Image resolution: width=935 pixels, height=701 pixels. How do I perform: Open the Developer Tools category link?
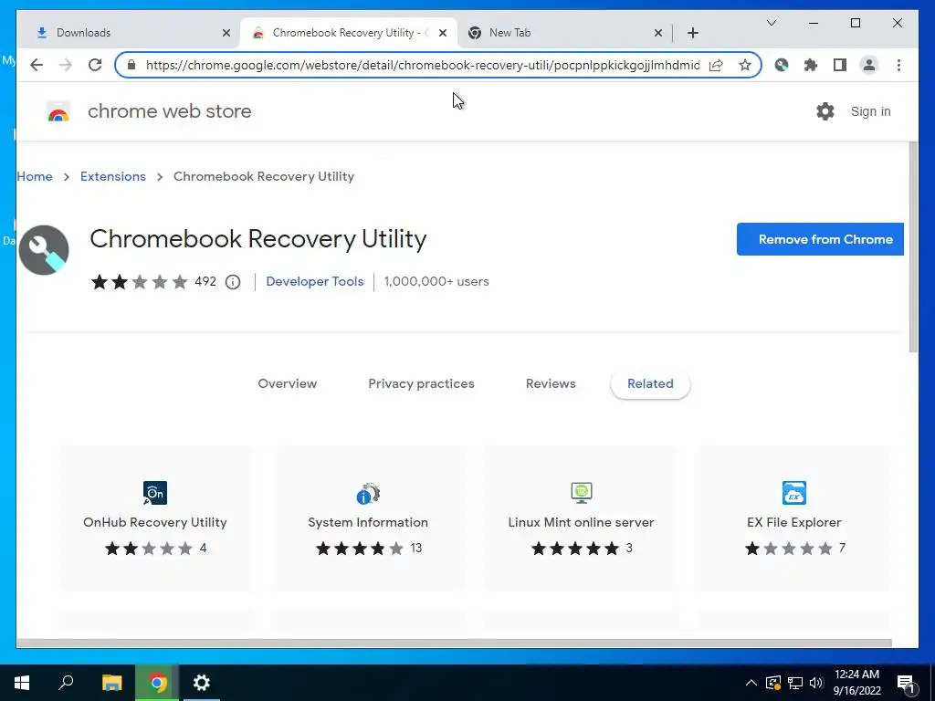315,281
